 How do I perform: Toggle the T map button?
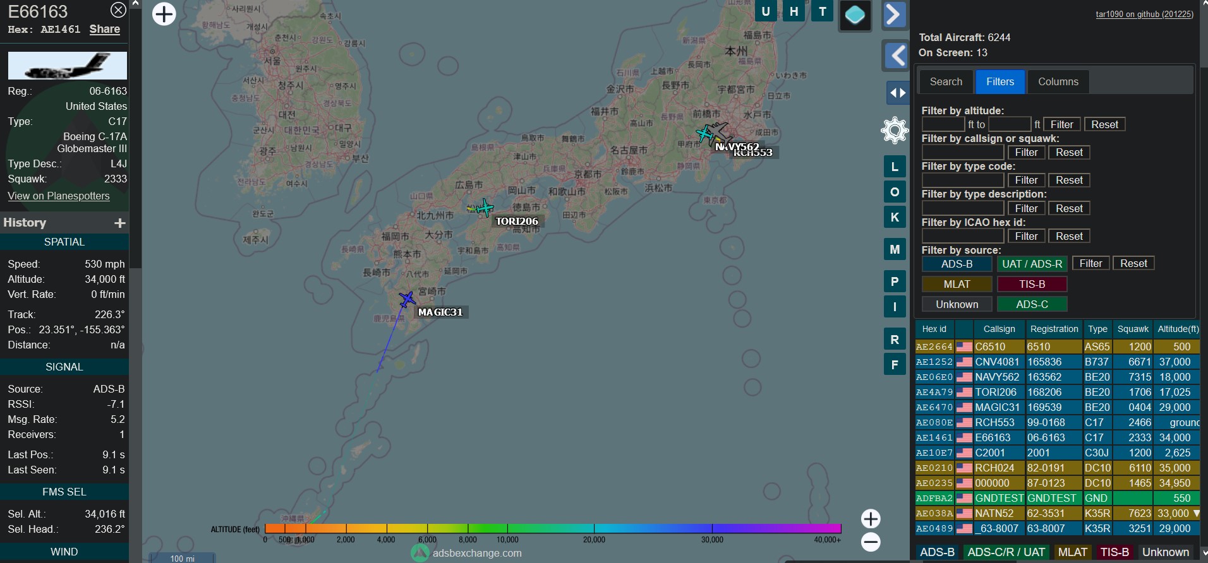click(x=823, y=11)
